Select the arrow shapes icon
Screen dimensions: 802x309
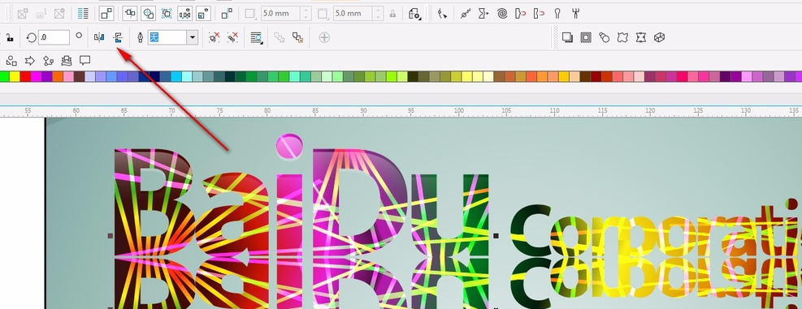point(30,61)
